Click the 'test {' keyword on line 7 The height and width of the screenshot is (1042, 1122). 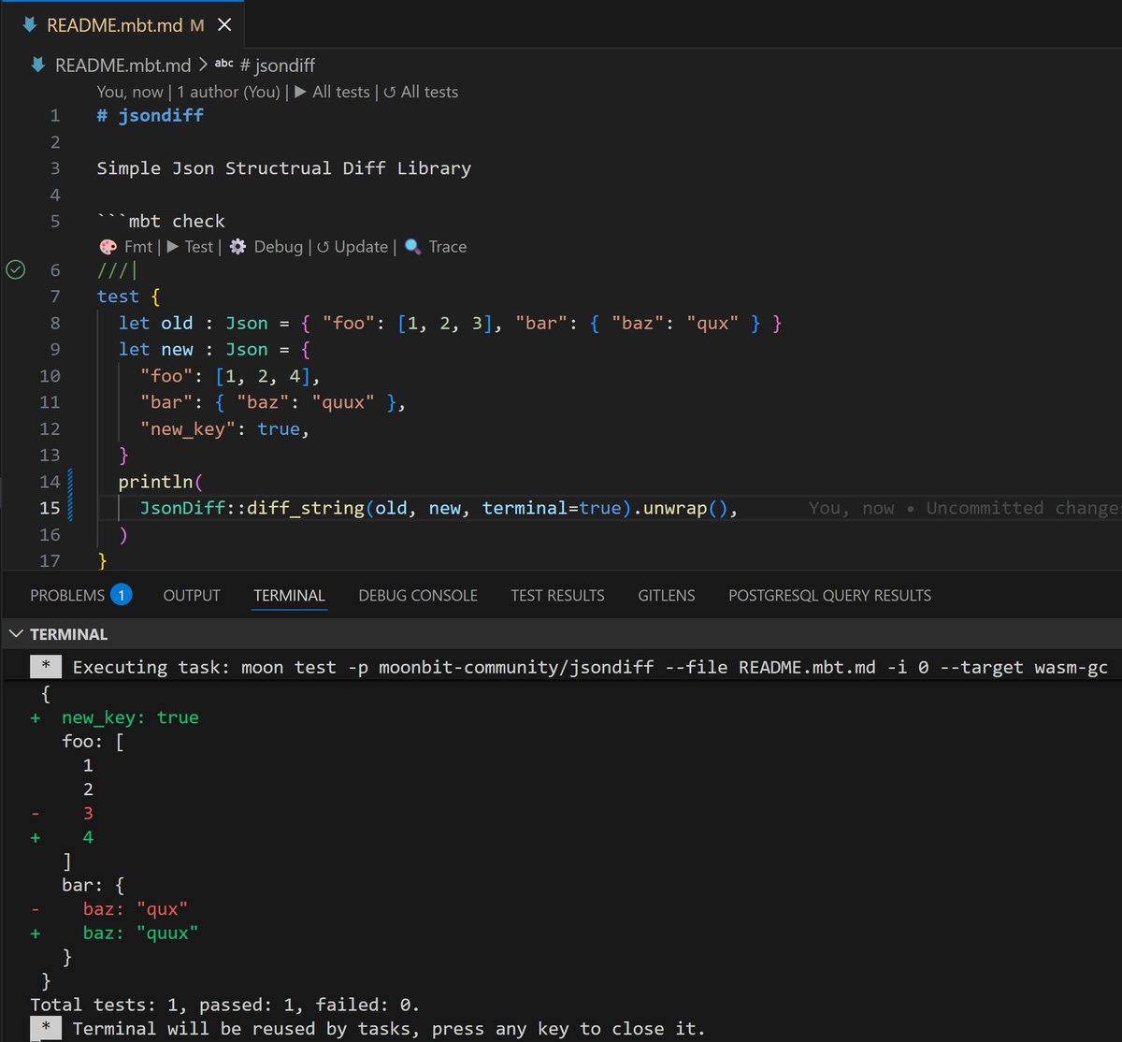point(128,297)
